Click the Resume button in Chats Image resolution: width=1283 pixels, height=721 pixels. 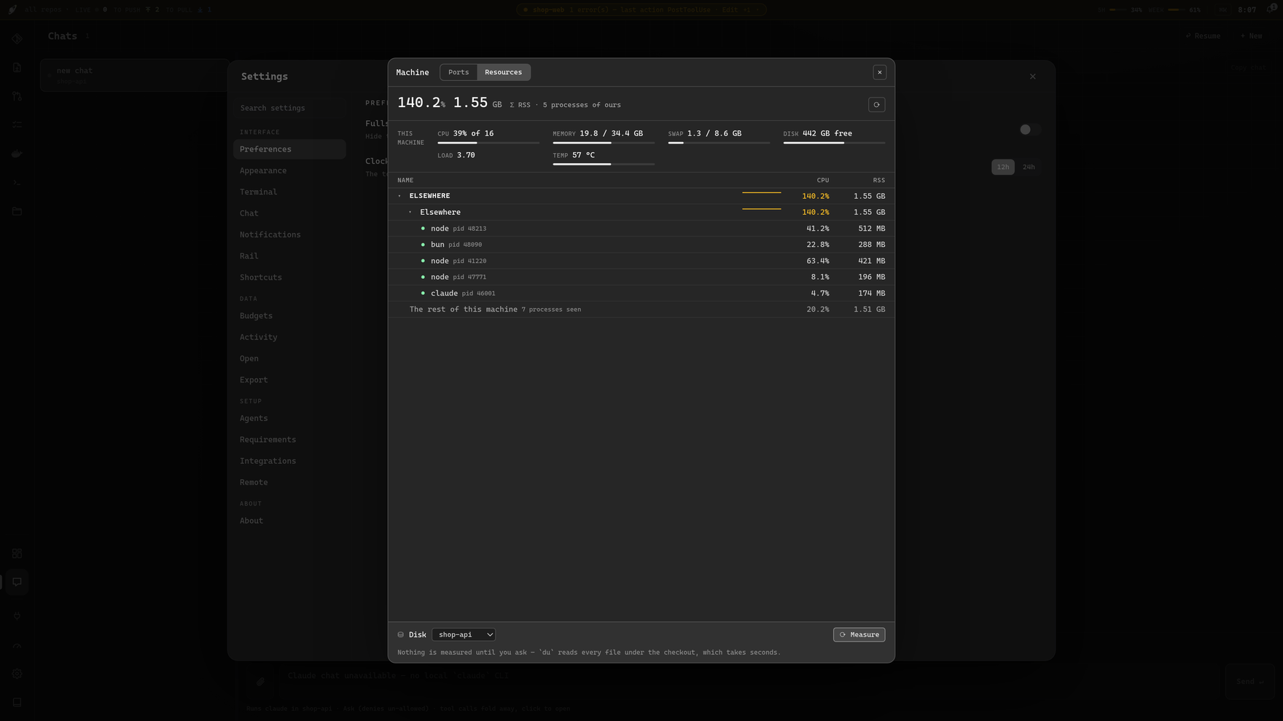tap(1203, 36)
